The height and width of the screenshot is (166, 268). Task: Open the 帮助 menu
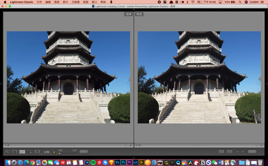coord(103,2)
